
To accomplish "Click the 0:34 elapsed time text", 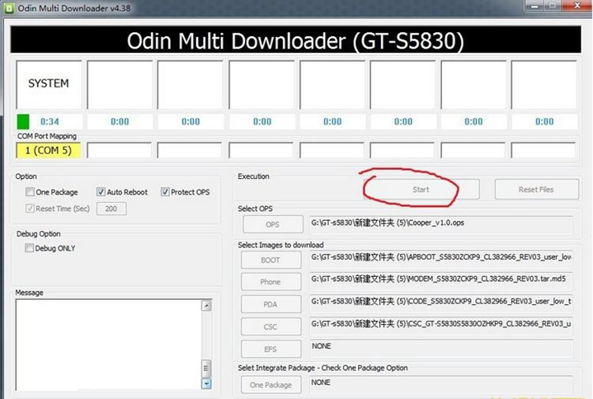I will tap(49, 122).
